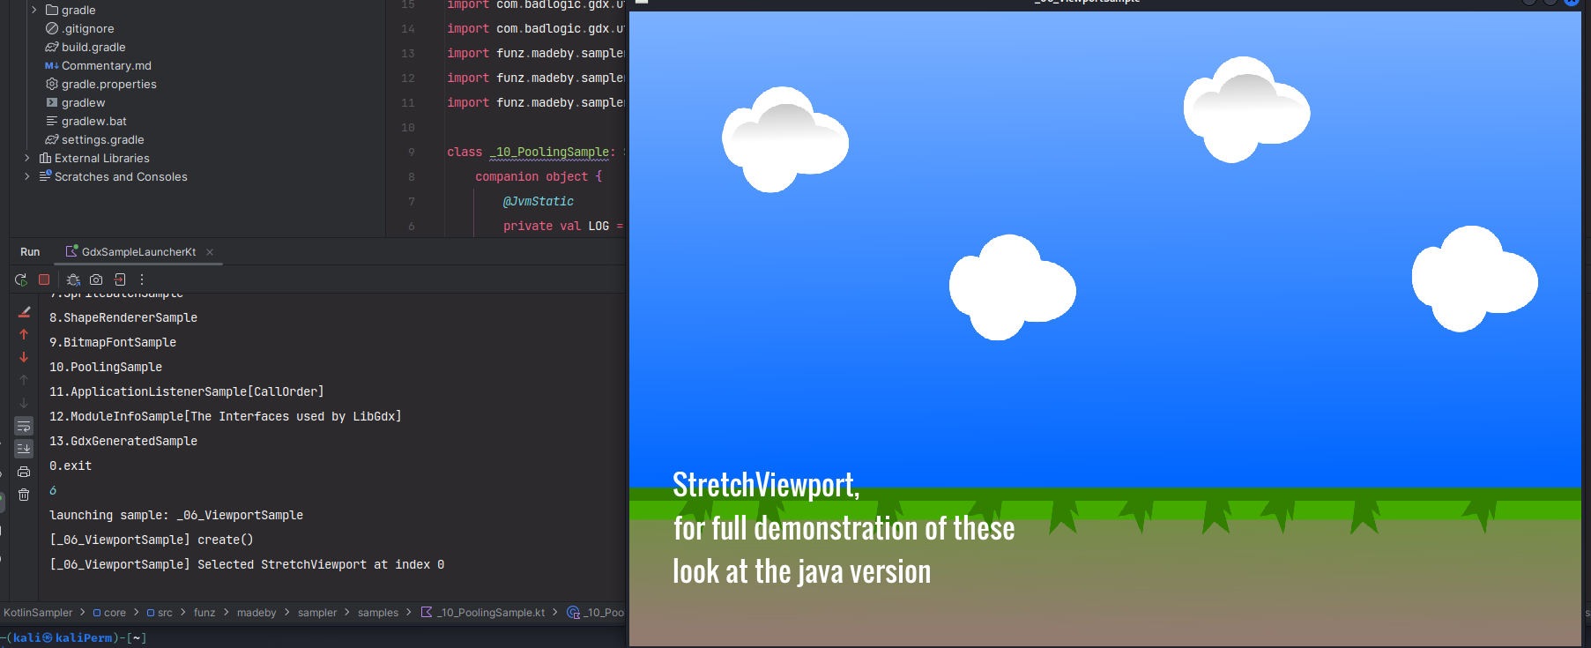Click the exit icon in Run toolbar
The width and height of the screenshot is (1591, 648).
click(x=120, y=279)
